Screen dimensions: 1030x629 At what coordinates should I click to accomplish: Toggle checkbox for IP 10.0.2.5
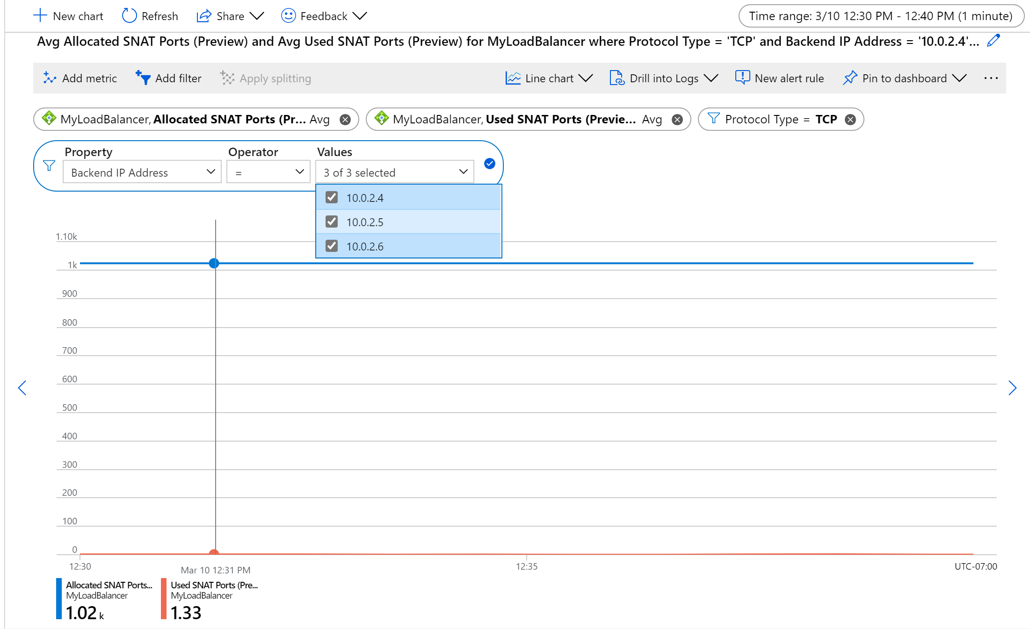(332, 222)
